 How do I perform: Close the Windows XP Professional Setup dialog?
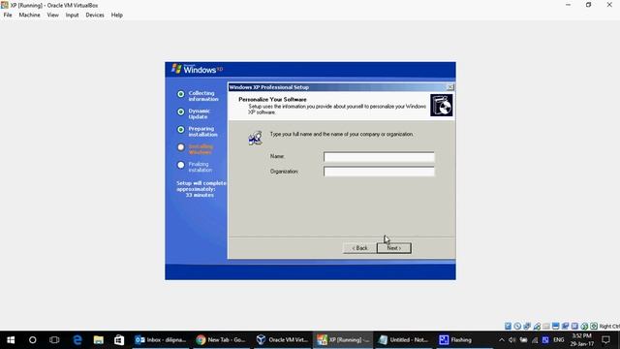449,87
